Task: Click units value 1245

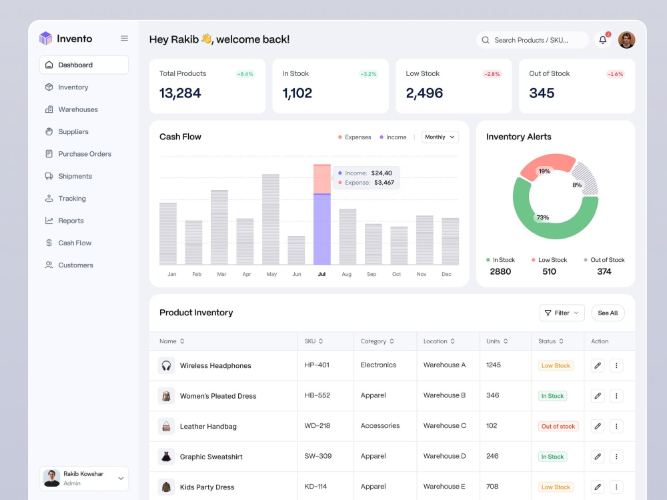Action: tap(494, 365)
